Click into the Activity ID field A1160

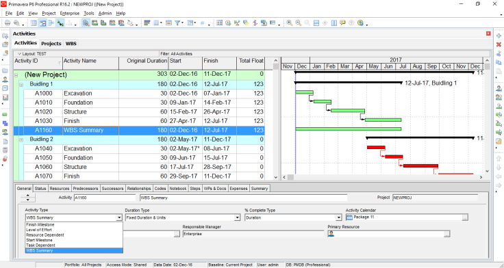point(105,198)
